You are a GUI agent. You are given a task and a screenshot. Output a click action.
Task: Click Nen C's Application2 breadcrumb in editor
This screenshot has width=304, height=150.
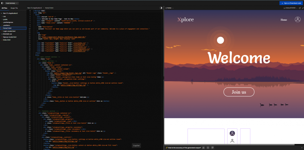pyautogui.click(x=34, y=8)
